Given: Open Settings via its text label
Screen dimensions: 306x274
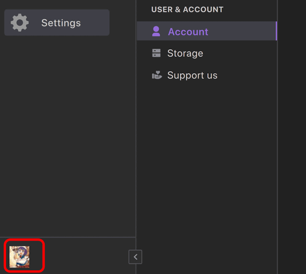Looking at the screenshot, I should pos(61,23).
